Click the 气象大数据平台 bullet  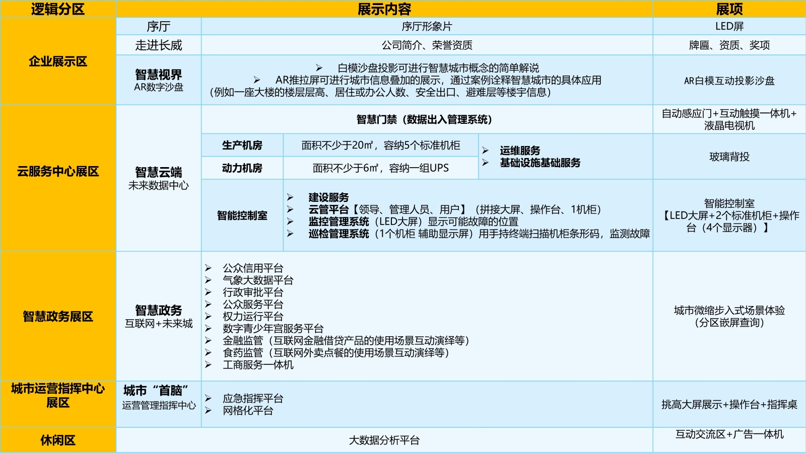(x=249, y=280)
